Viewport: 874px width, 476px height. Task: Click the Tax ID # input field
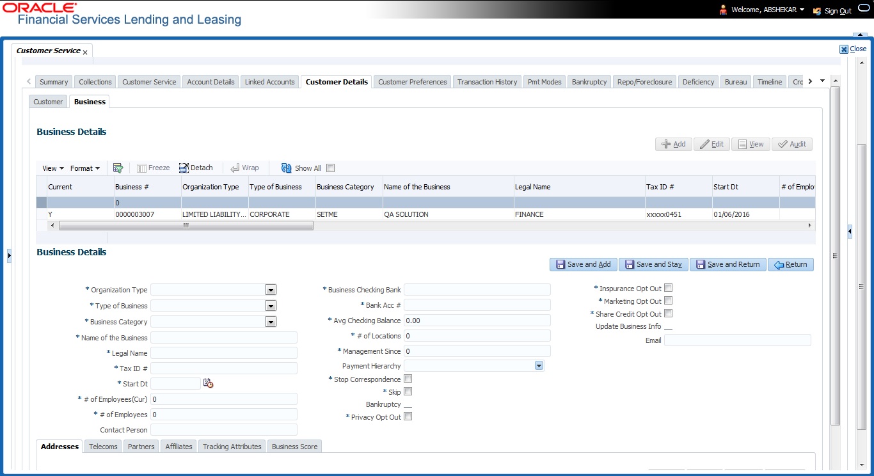(224, 369)
